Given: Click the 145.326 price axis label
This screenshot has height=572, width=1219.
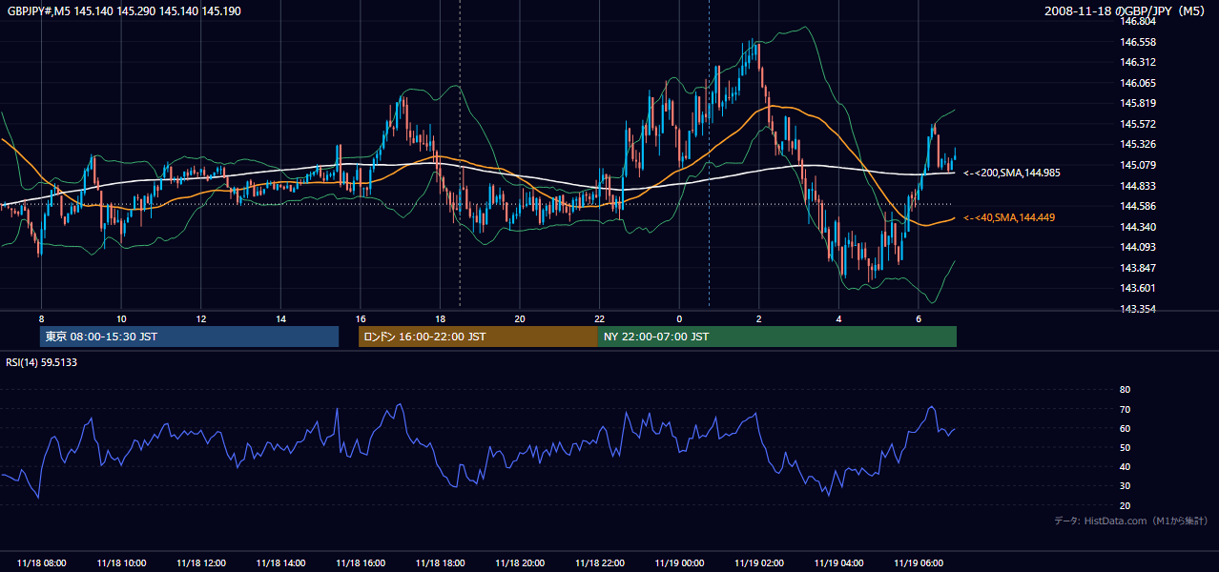Looking at the screenshot, I should coord(1138,145).
